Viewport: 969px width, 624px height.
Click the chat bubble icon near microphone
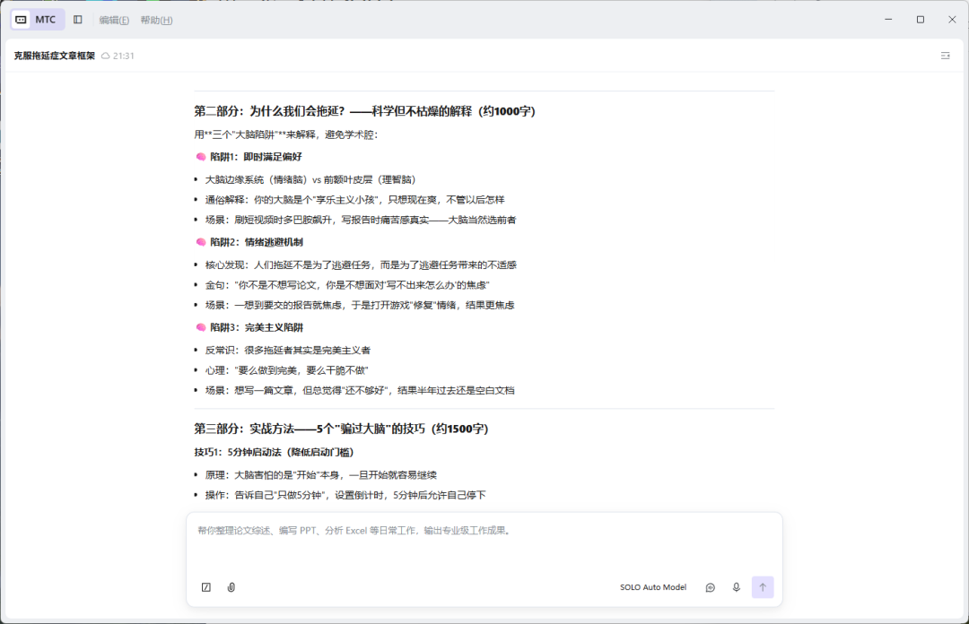[710, 587]
